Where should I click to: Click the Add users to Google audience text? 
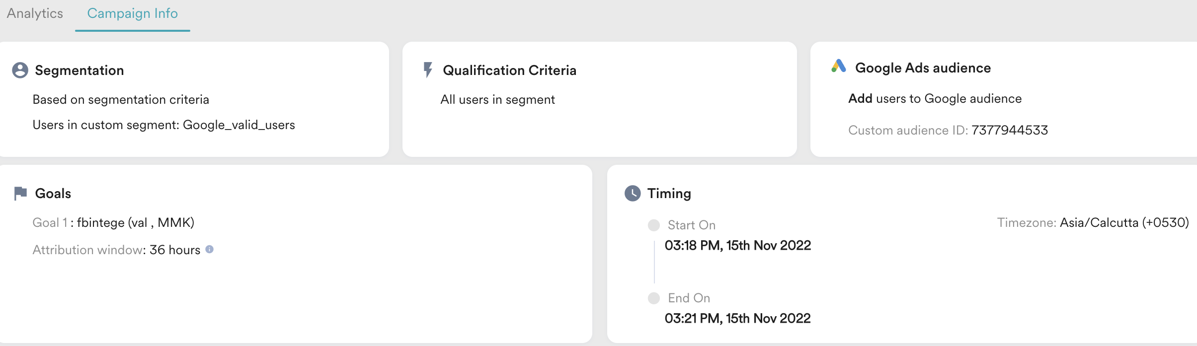935,99
